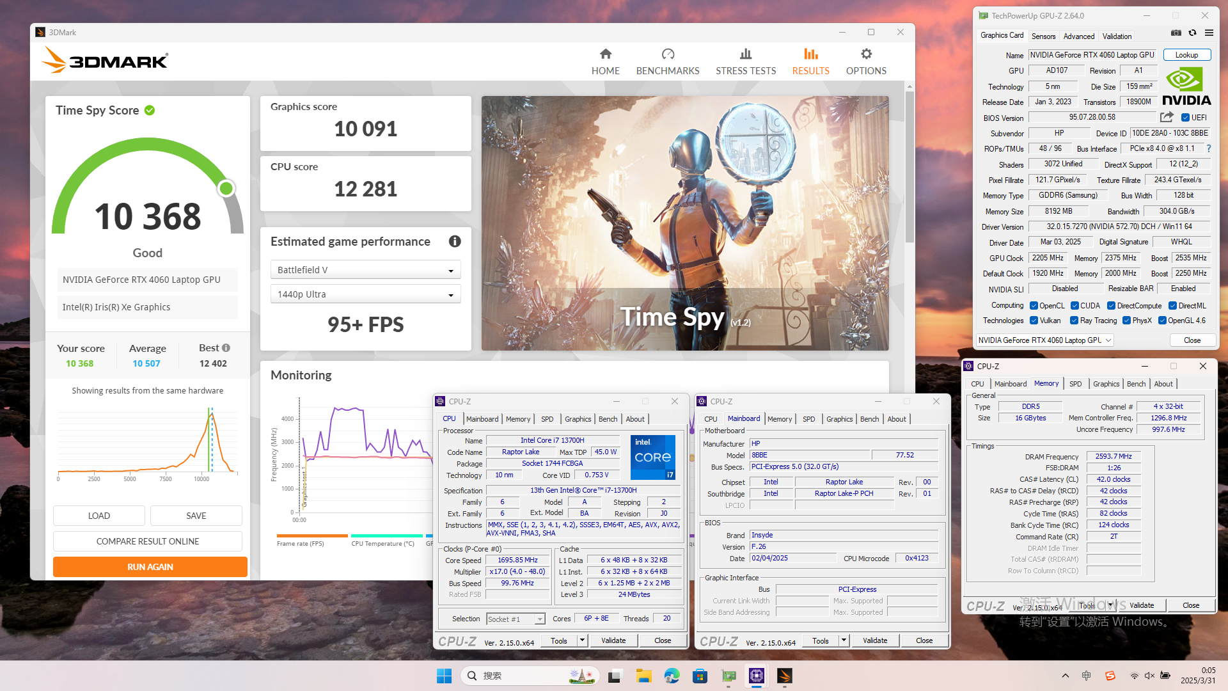Viewport: 1228px width, 691px height.
Task: Open Bench tab in the CPU-Z CPU window
Action: tap(608, 419)
